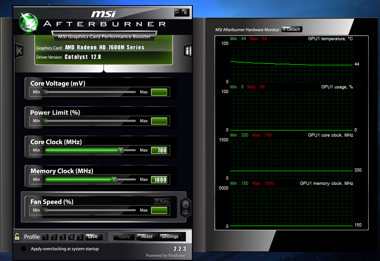Screen dimensions: 380x261
Task: Click the Core Voltage value field
Action: pyautogui.click(x=159, y=92)
